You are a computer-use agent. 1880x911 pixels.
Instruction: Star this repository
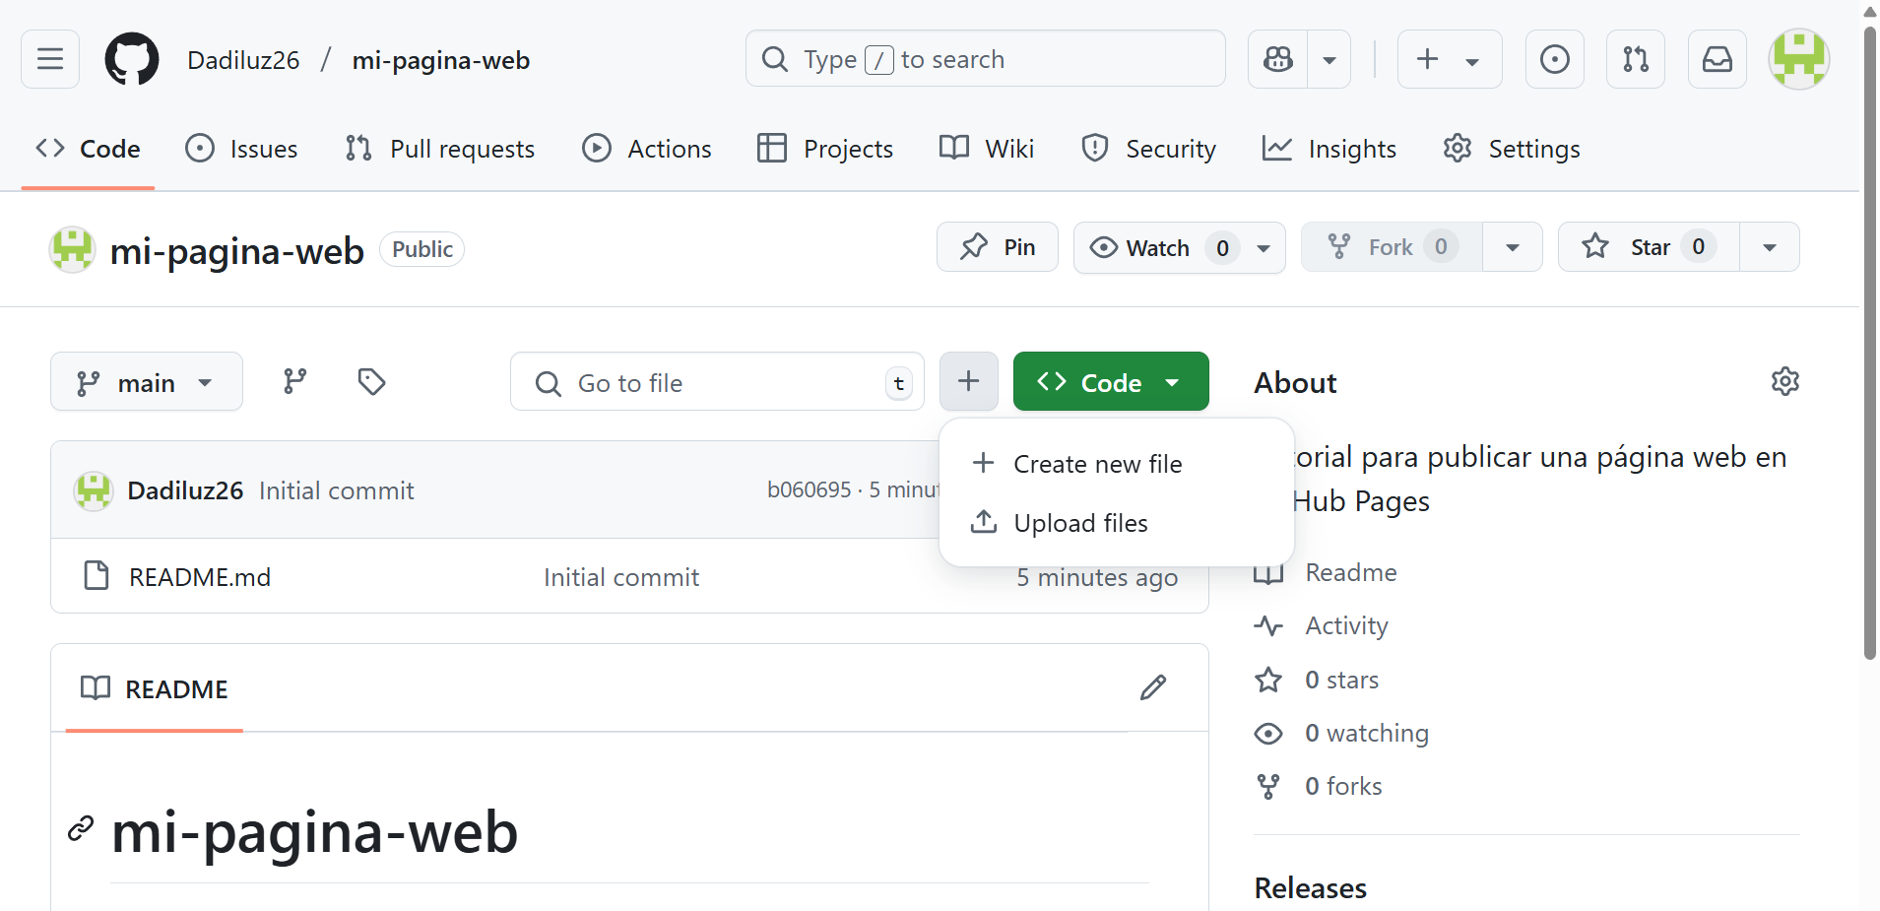(x=1649, y=247)
